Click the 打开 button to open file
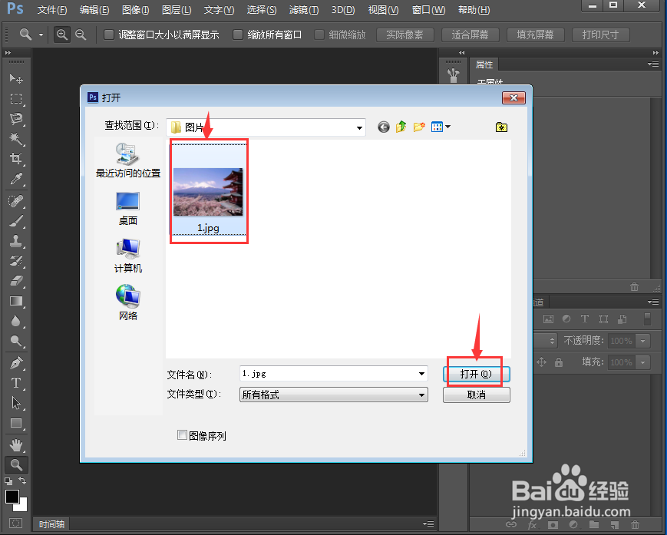Viewport: 667px width, 535px height. 476,373
